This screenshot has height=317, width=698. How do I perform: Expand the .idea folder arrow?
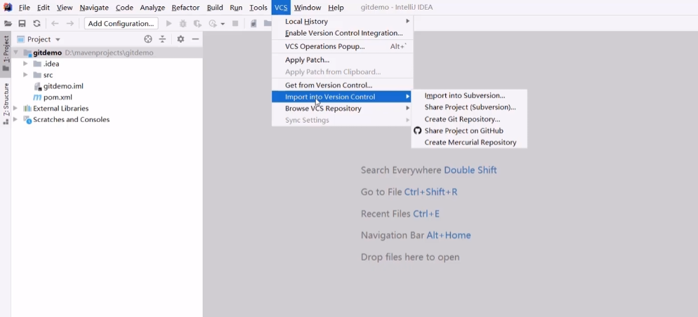(25, 64)
